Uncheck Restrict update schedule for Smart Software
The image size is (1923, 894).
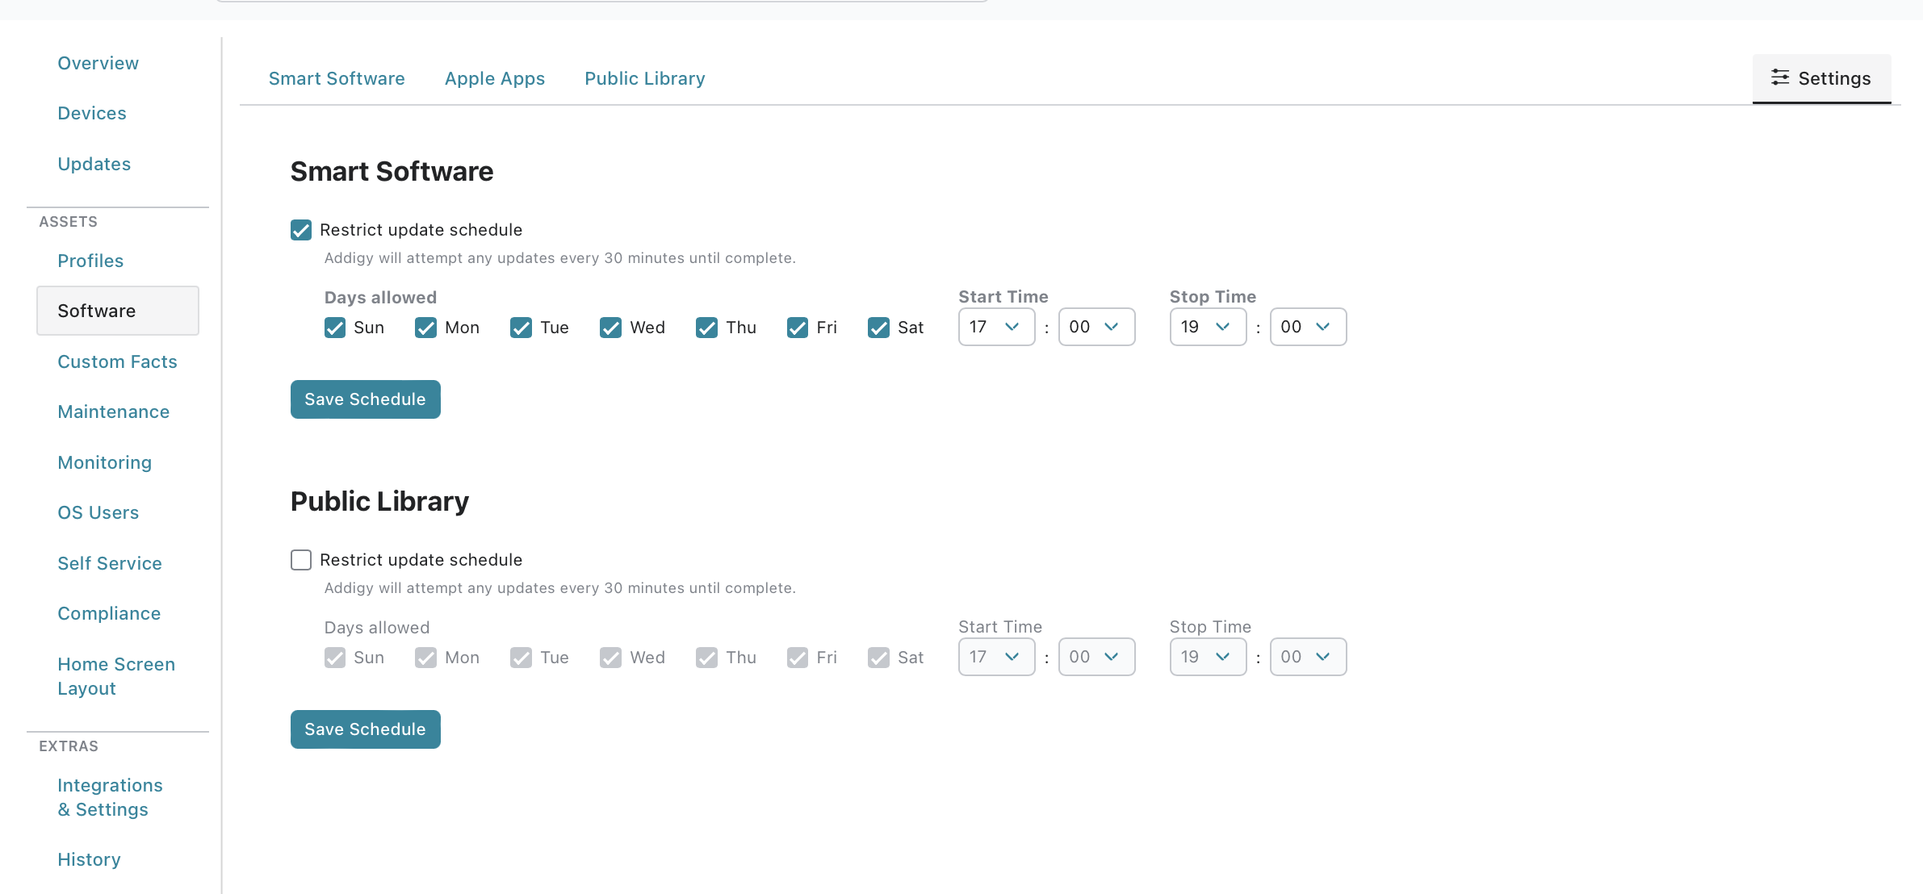tap(300, 230)
